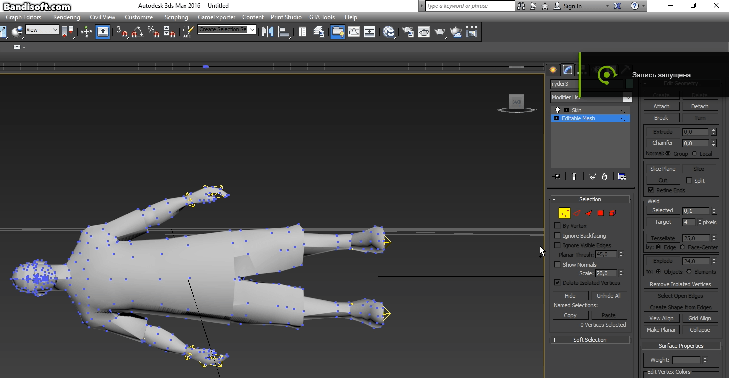The image size is (729, 378).
Task: Tick the Show Normals checkbox
Action: click(x=557, y=265)
